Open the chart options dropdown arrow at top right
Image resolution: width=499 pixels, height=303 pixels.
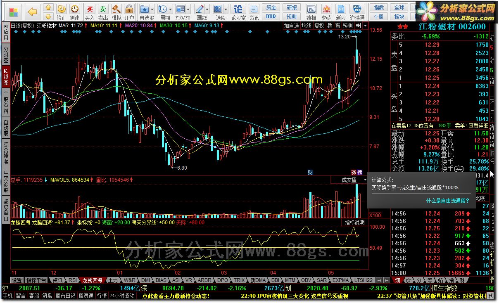[x=365, y=26]
